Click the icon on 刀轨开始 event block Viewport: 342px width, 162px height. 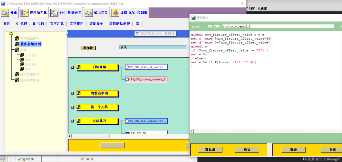79,67
